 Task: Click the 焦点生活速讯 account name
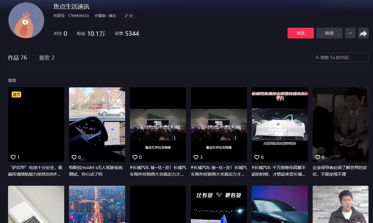[71, 7]
